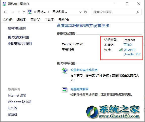
Task: Click the search magnifier icon
Action: [138, 12]
